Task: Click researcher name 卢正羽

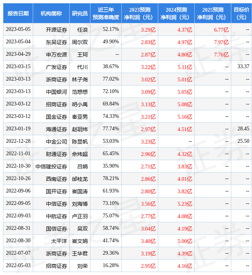Action: point(80,217)
